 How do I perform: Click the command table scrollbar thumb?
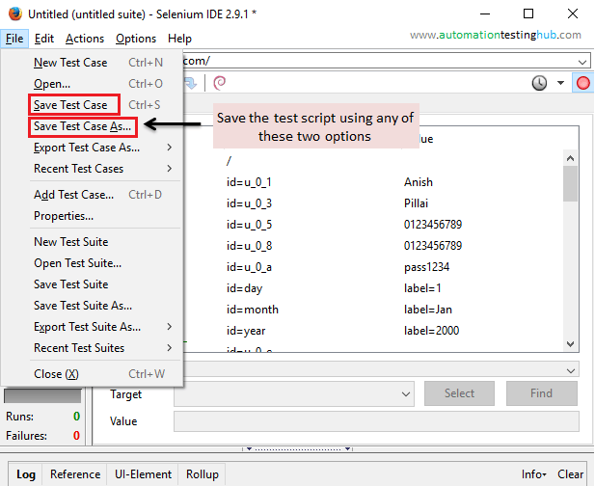coord(570,183)
